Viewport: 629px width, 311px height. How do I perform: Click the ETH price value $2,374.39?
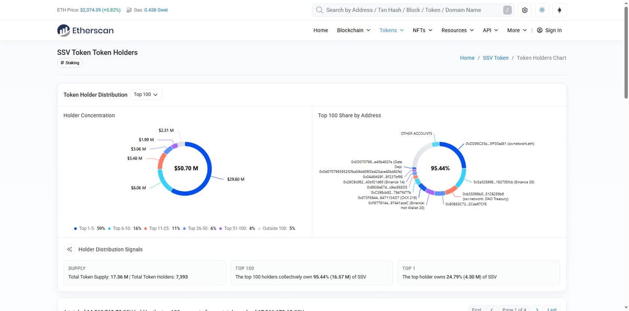[x=92, y=10]
